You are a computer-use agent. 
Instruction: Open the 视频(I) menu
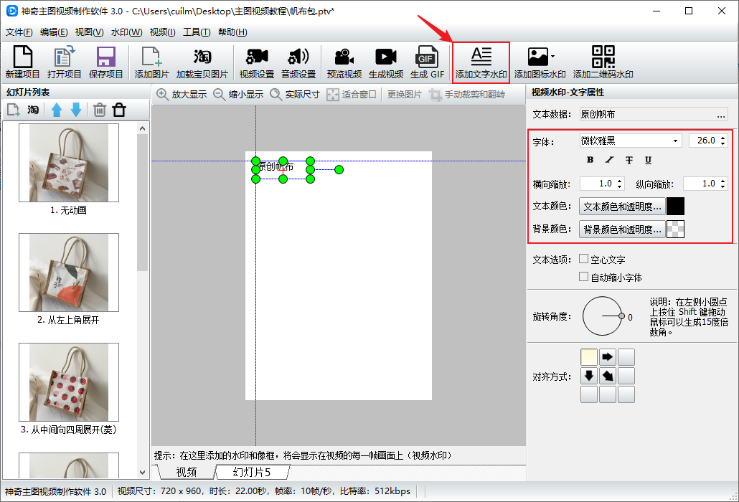[162, 32]
